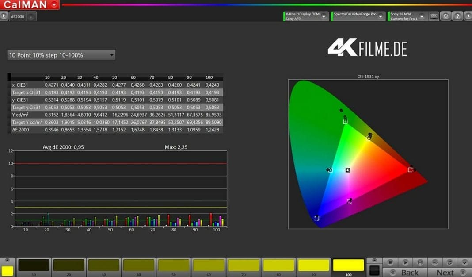Click the DDC display control icon
The width and height of the screenshot is (472, 277).
[434, 16]
